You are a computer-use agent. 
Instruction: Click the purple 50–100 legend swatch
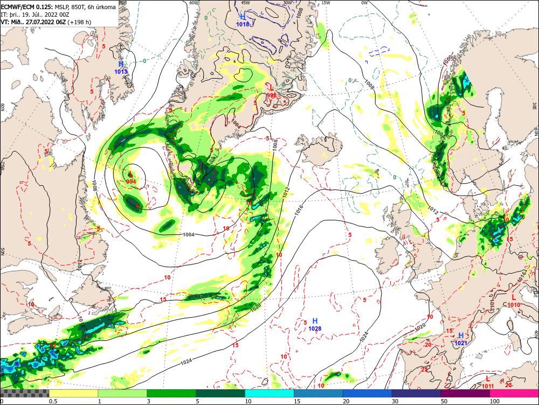(x=466, y=393)
